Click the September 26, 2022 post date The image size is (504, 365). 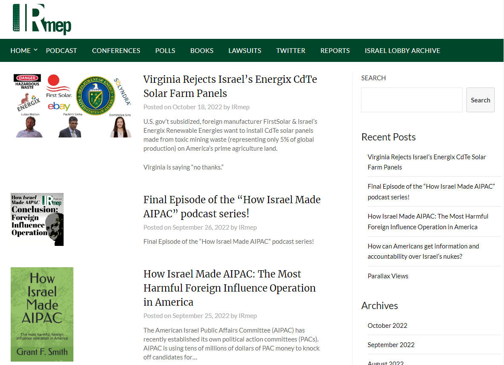pyautogui.click(x=201, y=228)
